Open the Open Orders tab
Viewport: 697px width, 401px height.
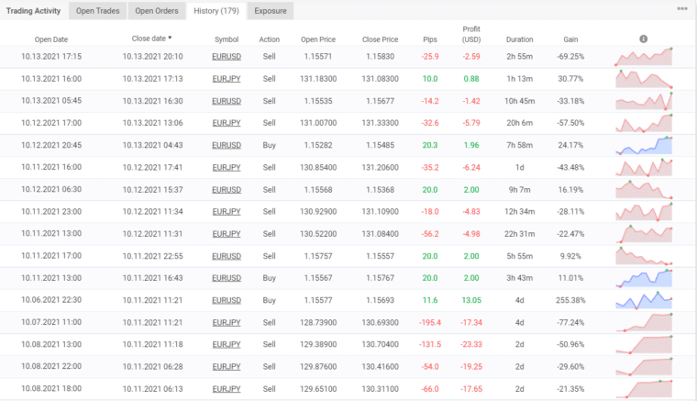157,11
